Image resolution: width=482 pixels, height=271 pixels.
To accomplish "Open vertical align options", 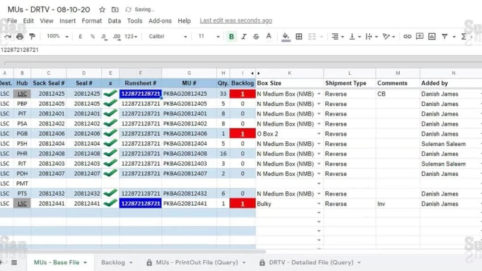I will pyautogui.click(x=354, y=36).
